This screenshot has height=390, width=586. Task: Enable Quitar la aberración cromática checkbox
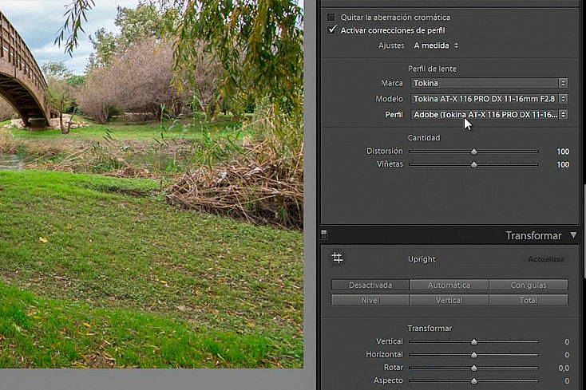coord(331,18)
